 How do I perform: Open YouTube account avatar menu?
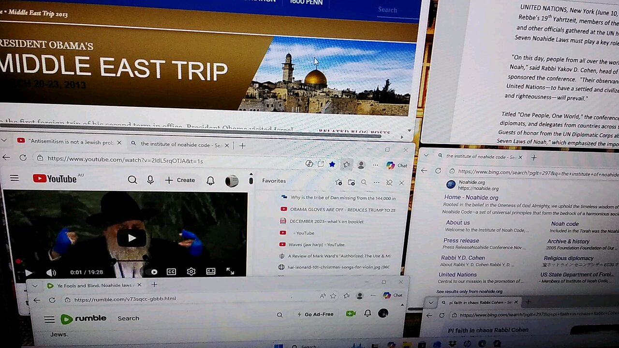click(232, 181)
